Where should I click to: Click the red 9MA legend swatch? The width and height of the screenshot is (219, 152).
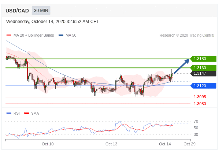pyautogui.click(x=26, y=113)
